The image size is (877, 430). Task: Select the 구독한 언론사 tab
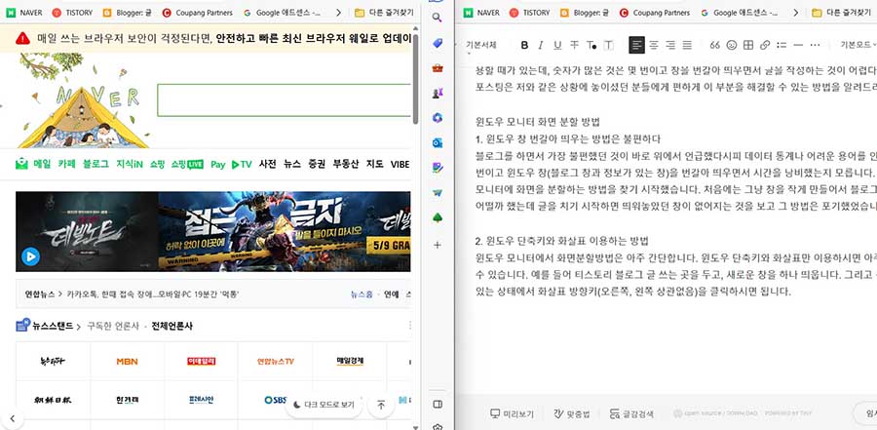(112, 326)
